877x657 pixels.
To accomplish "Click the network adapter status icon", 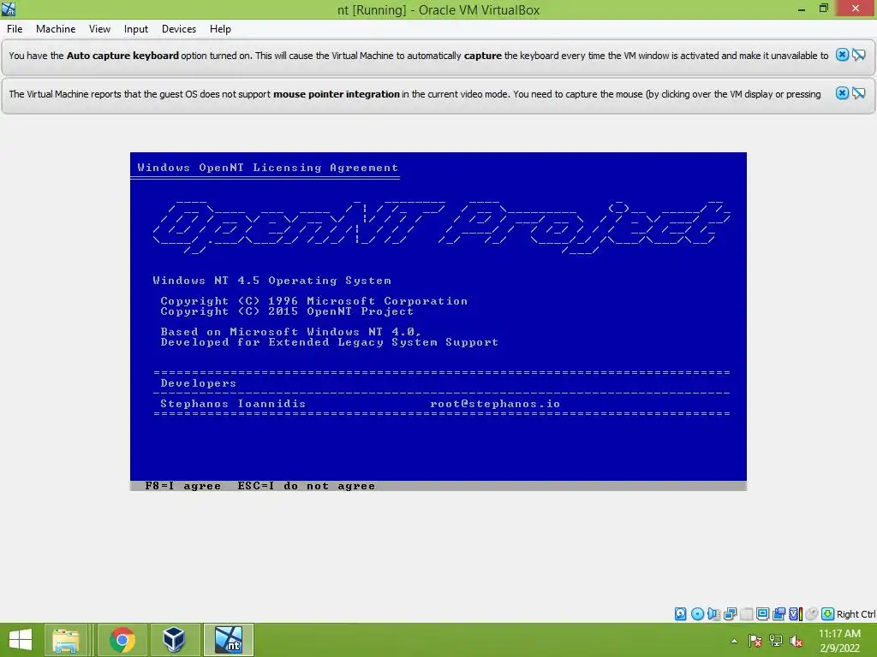I will coord(730,614).
